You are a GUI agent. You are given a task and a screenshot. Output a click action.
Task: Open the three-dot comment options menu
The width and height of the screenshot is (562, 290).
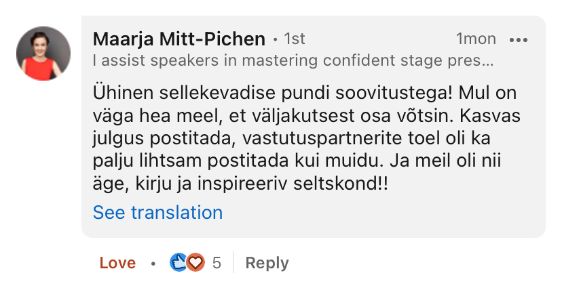point(519,39)
